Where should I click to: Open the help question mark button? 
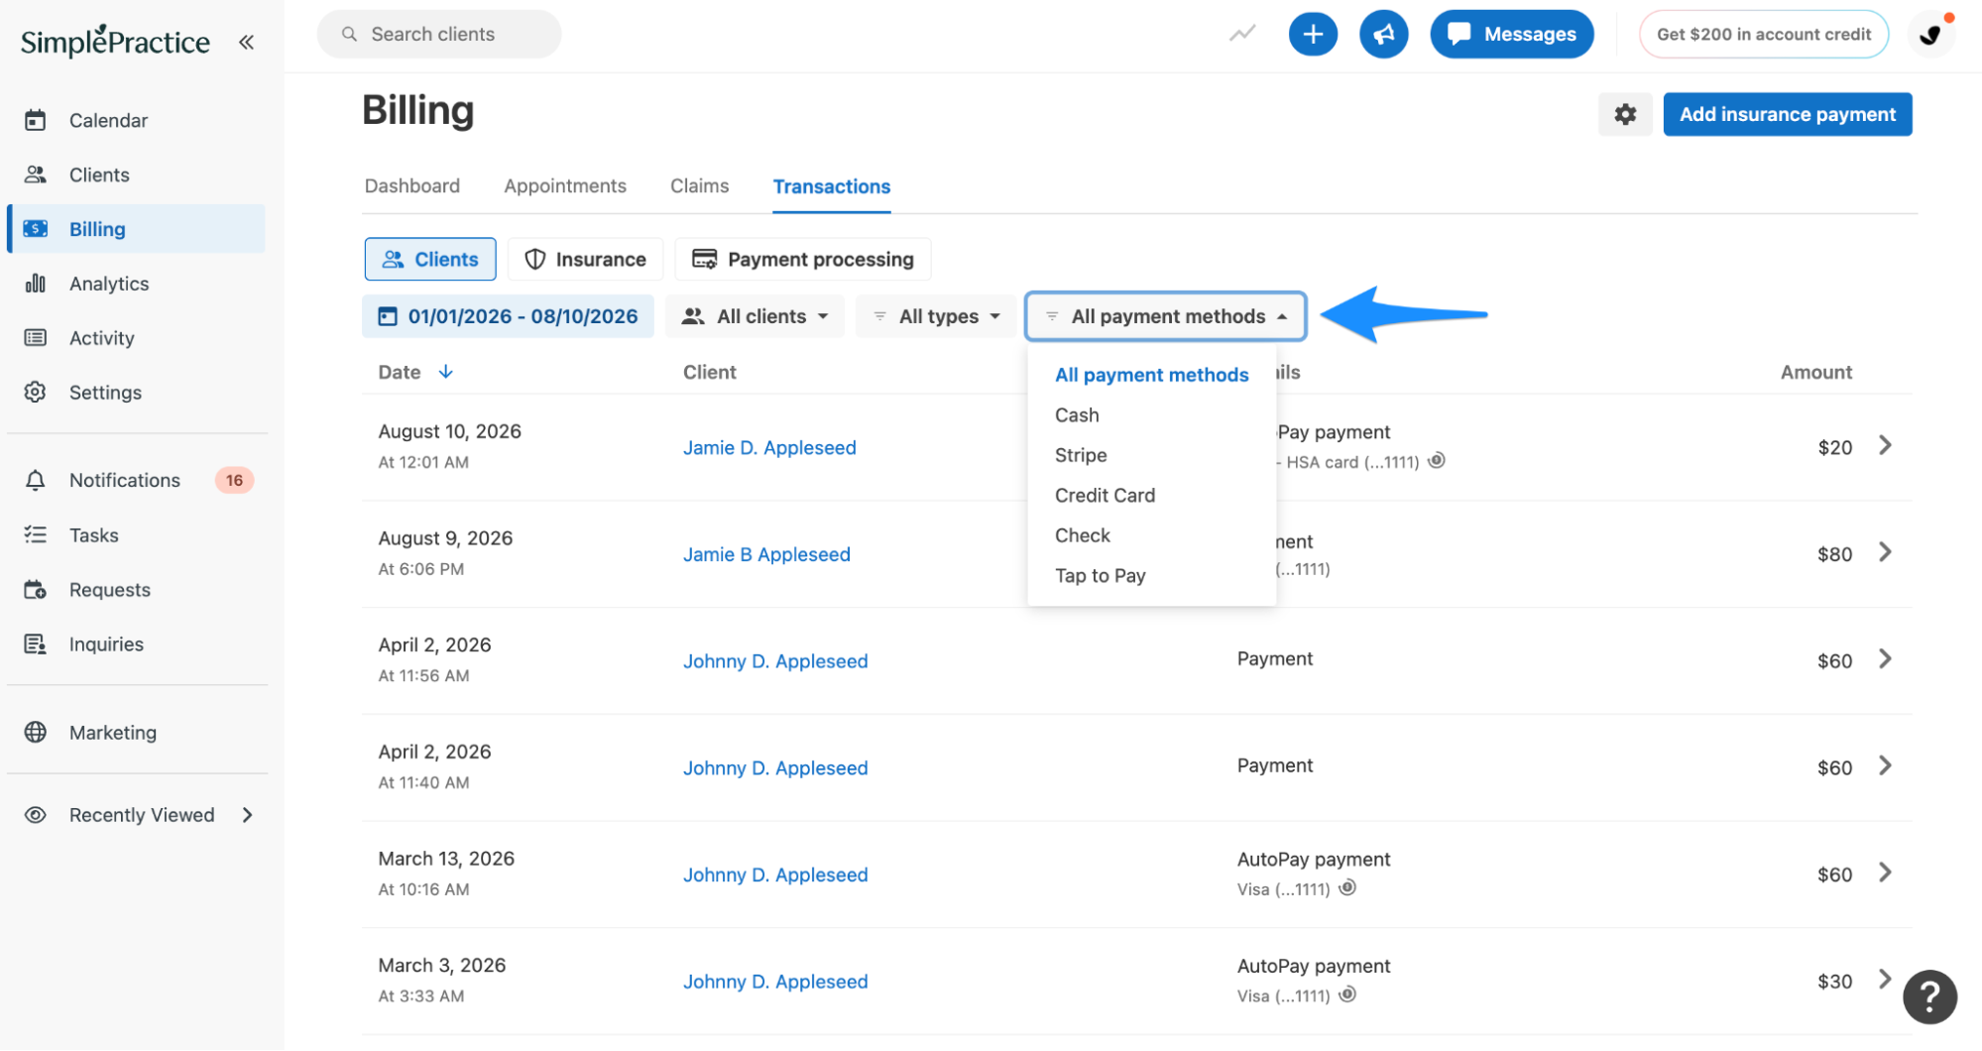click(1929, 996)
